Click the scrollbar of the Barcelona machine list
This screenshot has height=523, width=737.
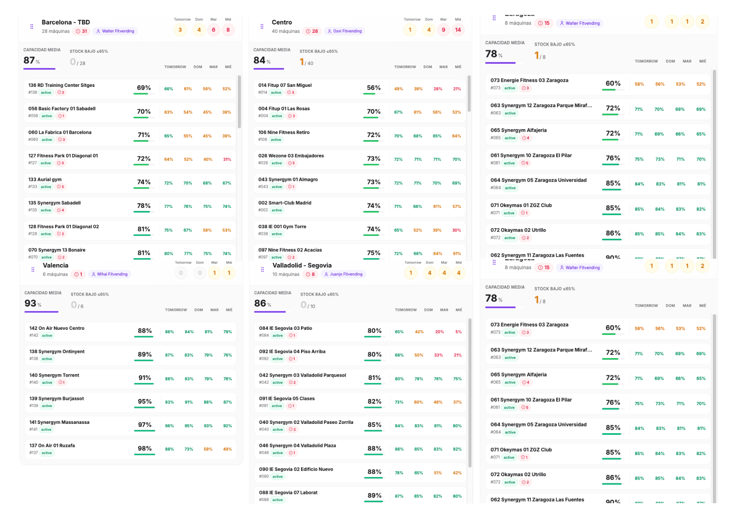pyautogui.click(x=239, y=101)
